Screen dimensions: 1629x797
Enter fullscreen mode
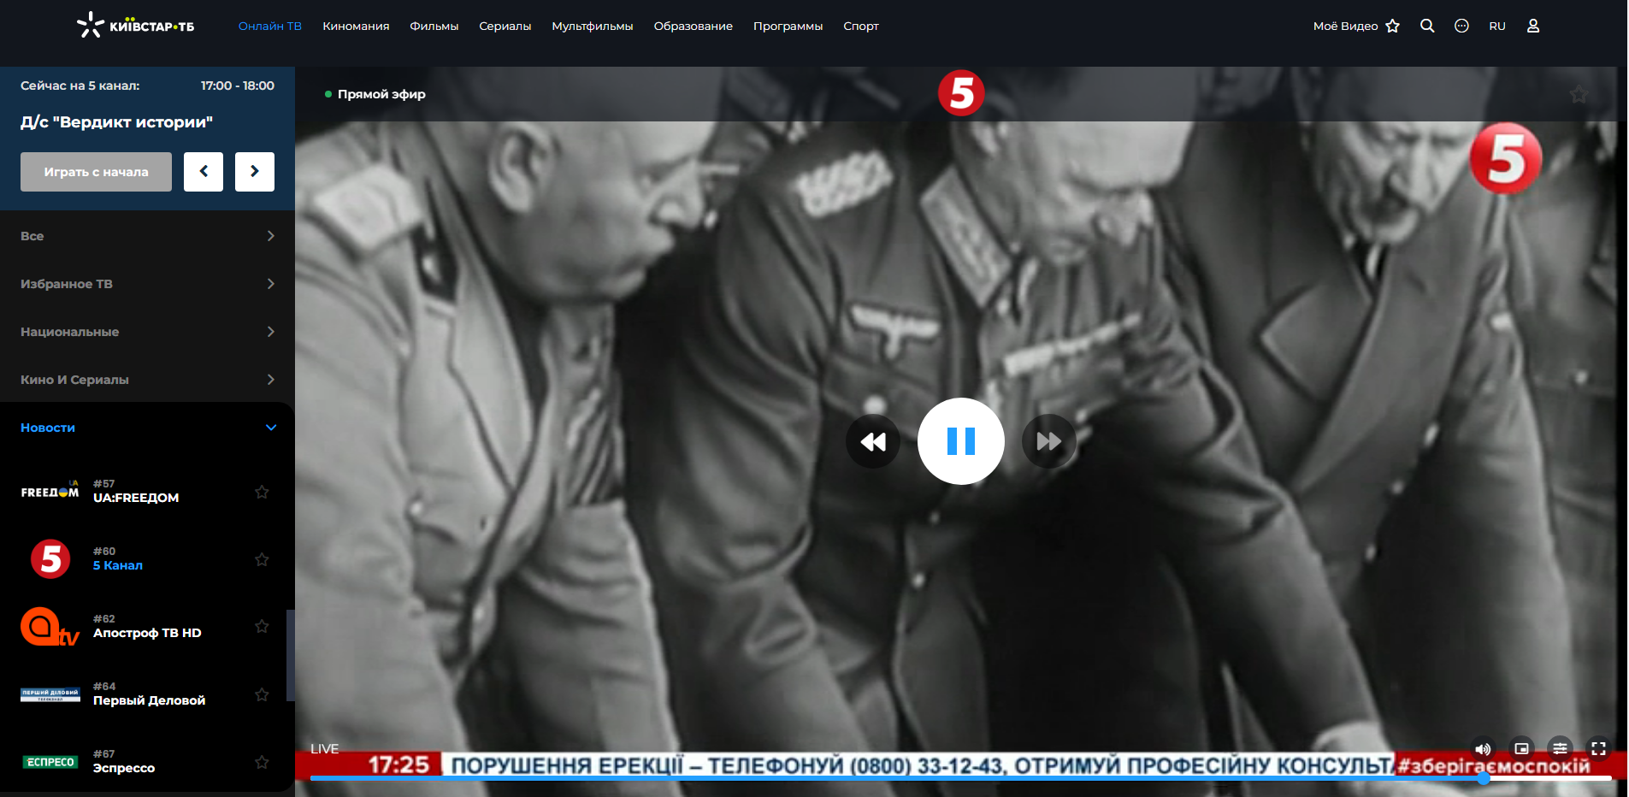click(1598, 748)
